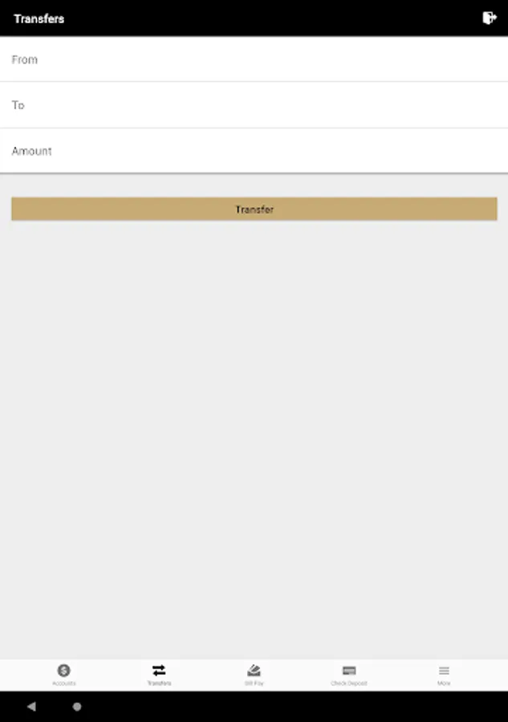Image resolution: width=508 pixels, height=722 pixels.
Task: Focus the Amount input field
Action: (x=254, y=151)
